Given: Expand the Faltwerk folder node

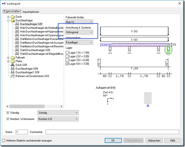Looking at the screenshot, I should coord(8,57).
